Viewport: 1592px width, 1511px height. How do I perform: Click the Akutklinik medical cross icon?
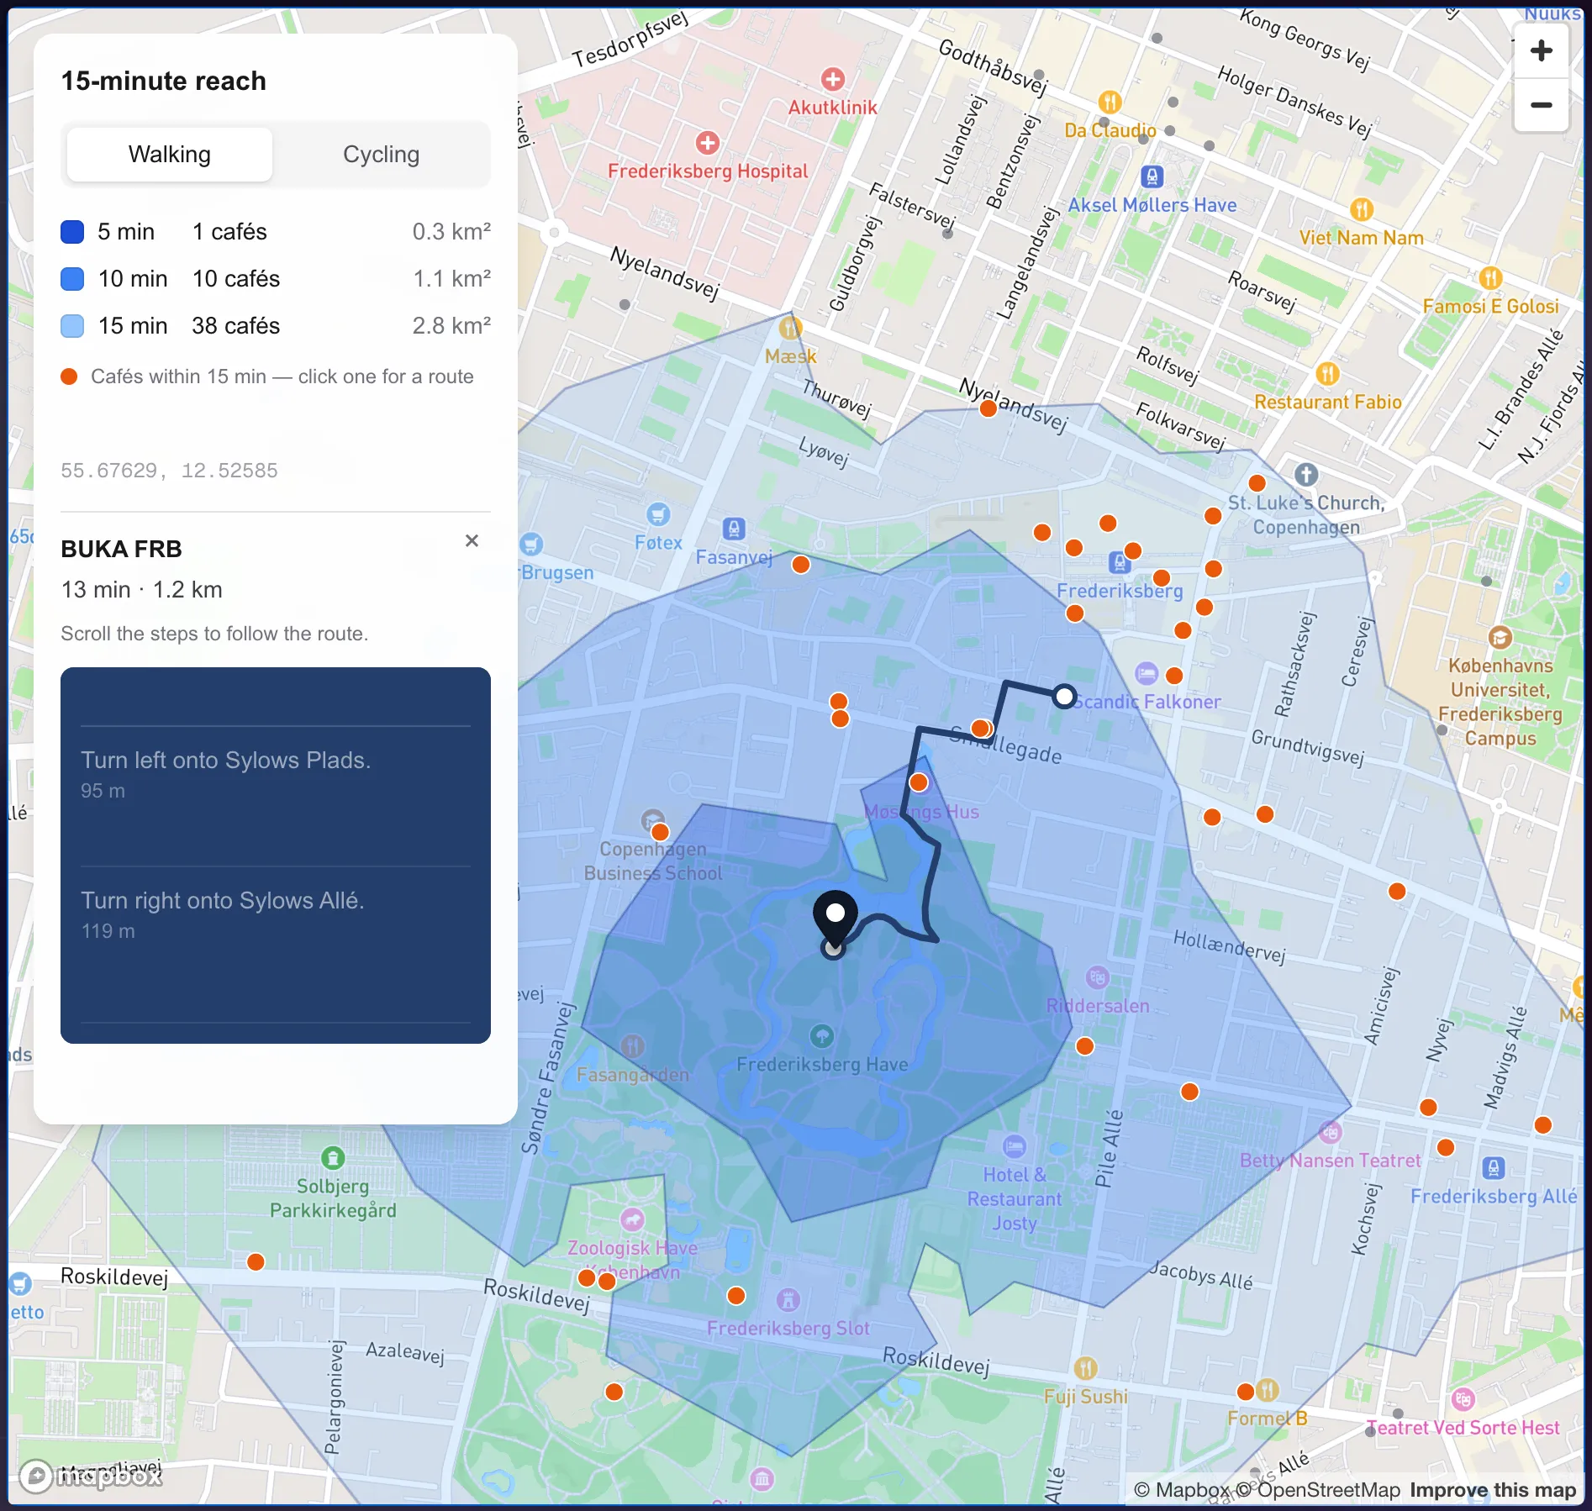point(832,80)
